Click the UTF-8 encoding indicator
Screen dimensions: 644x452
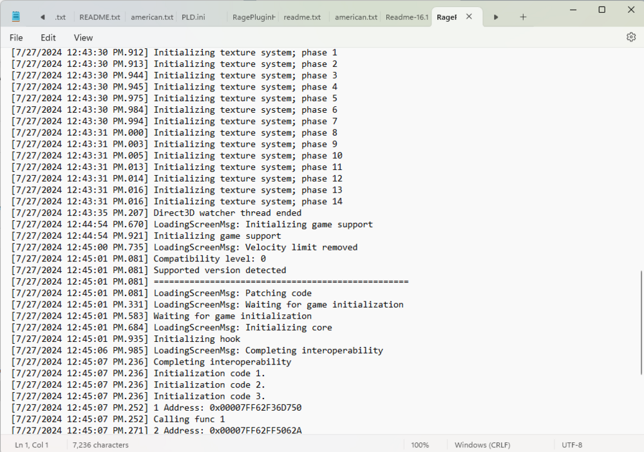[571, 444]
